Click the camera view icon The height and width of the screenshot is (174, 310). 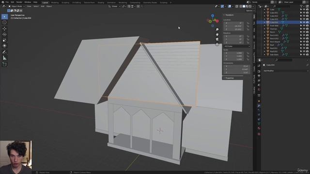click(217, 39)
